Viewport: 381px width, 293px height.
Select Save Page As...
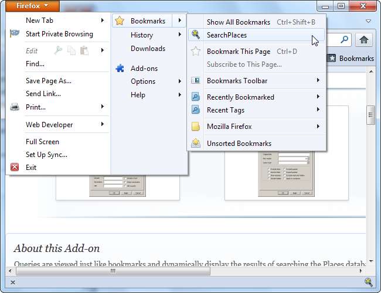coord(49,81)
